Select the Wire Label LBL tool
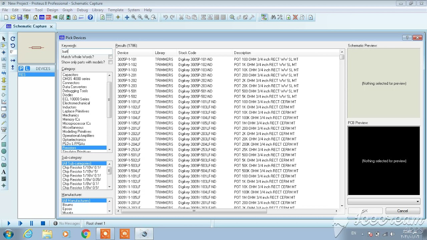 4,59
